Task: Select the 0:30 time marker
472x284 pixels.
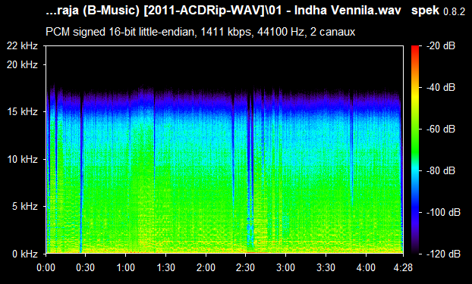Action: tap(86, 267)
